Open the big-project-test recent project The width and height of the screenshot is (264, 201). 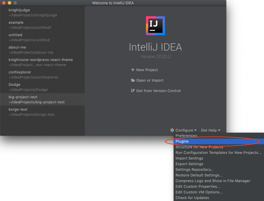(43, 100)
